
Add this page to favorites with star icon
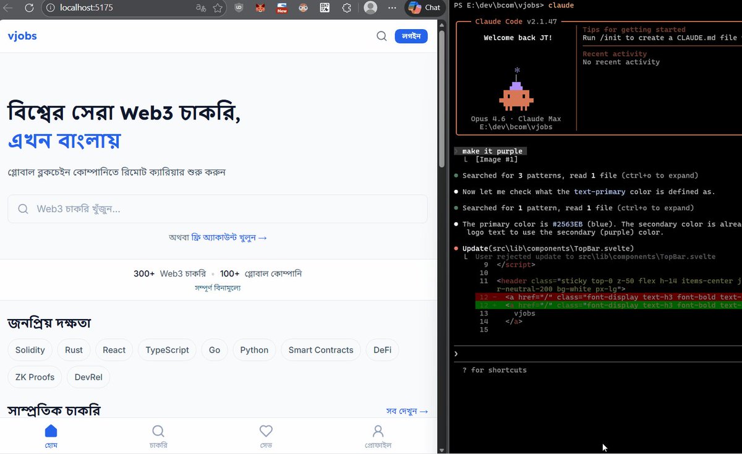click(218, 8)
